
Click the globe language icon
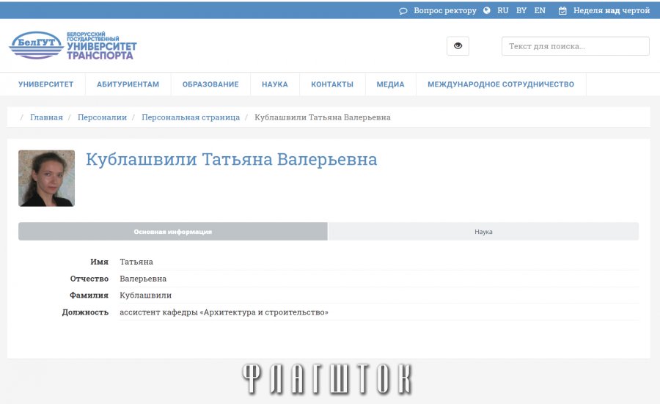pos(487,11)
